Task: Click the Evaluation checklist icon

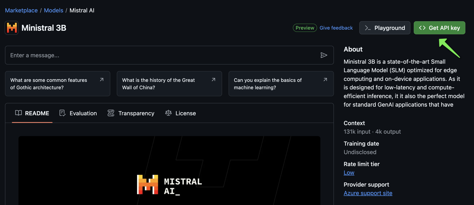Action: tap(62, 113)
